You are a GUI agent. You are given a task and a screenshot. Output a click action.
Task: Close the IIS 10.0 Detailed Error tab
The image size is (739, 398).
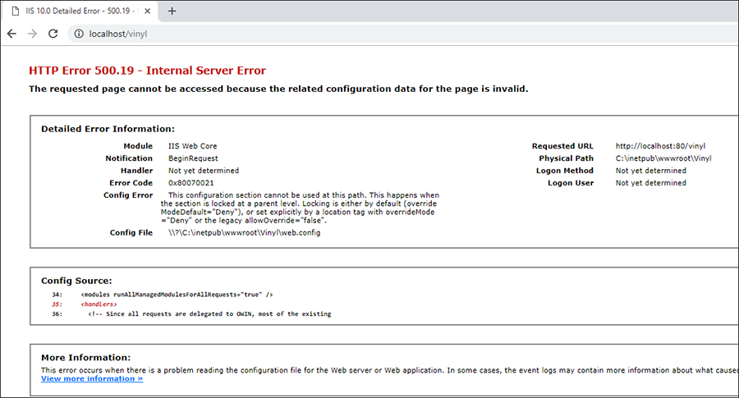click(x=148, y=11)
